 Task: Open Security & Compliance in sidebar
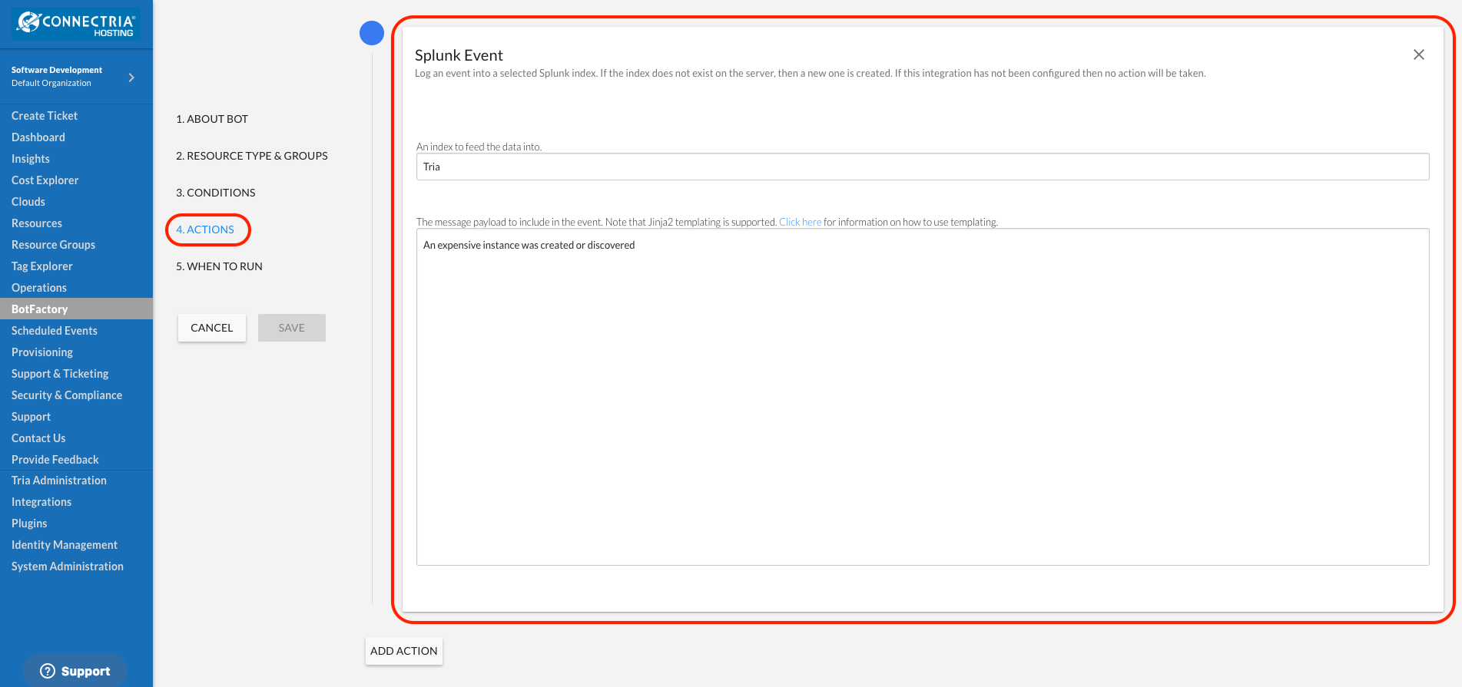point(67,395)
